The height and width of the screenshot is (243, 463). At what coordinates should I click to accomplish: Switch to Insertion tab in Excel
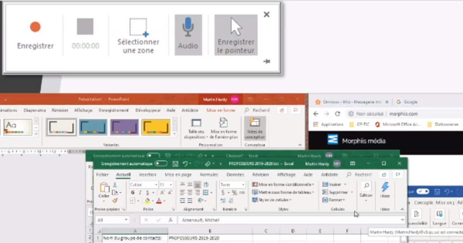click(x=147, y=175)
